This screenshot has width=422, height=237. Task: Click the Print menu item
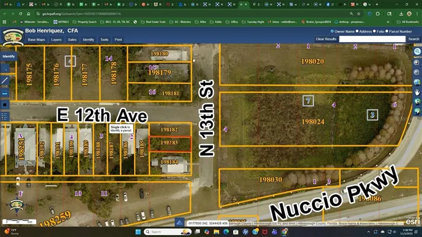pos(118,39)
